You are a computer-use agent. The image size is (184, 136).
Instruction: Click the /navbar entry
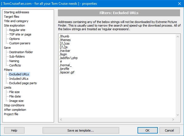(x=65, y=51)
